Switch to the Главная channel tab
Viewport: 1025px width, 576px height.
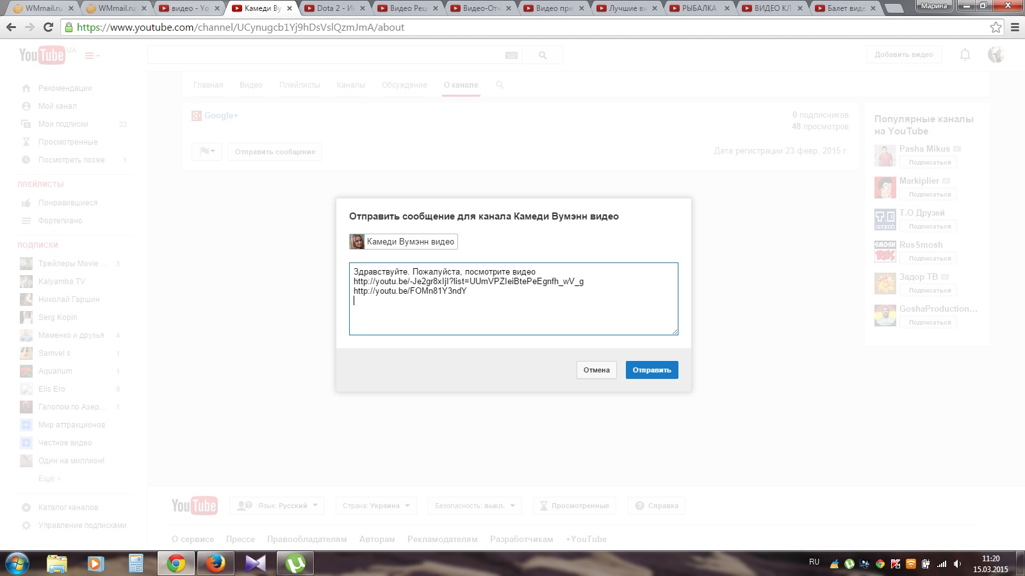click(208, 85)
